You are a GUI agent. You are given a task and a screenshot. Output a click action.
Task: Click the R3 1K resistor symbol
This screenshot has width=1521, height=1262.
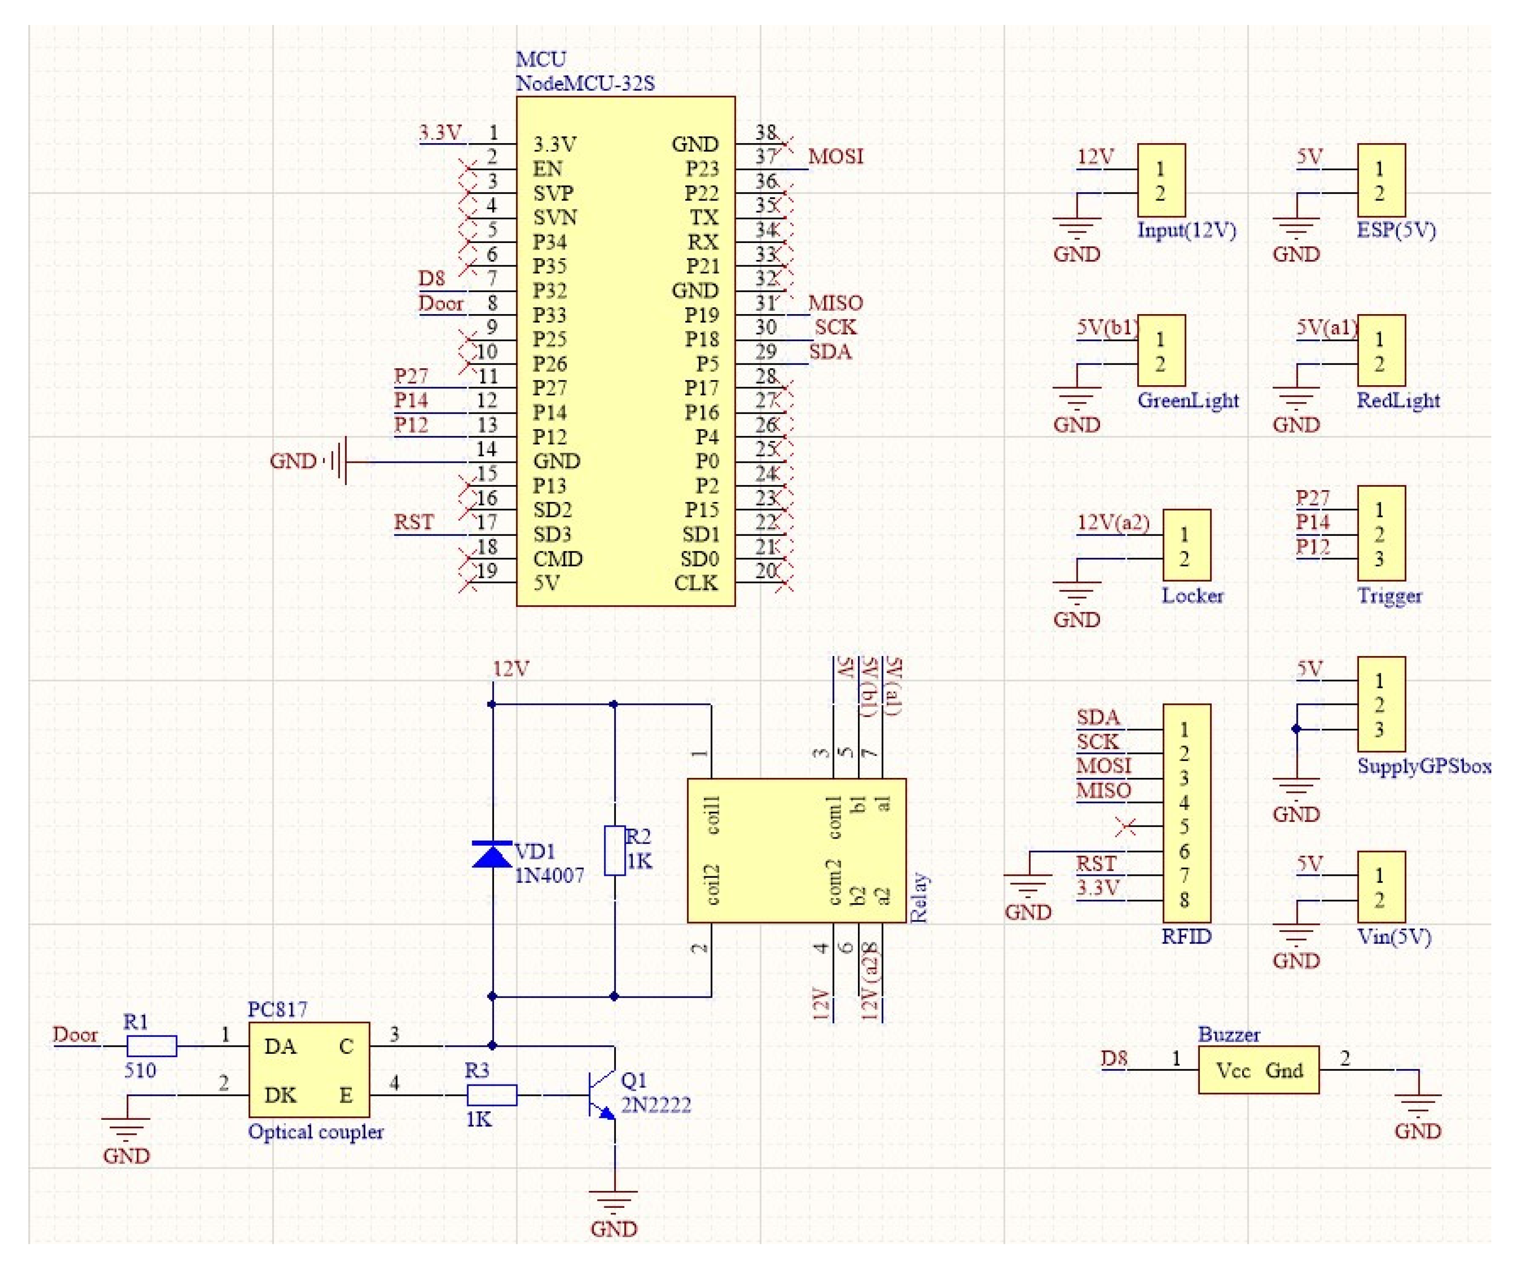tap(492, 1095)
